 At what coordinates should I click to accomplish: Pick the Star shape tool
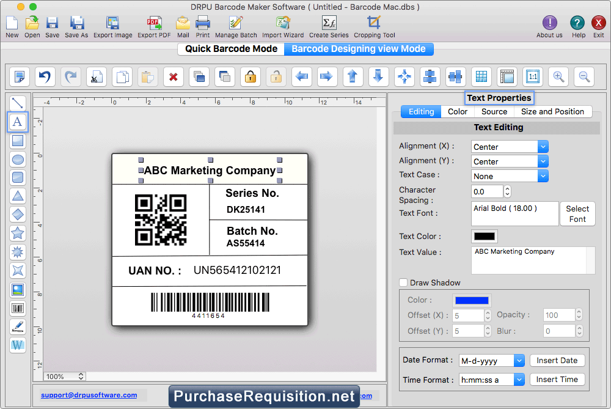coord(18,234)
